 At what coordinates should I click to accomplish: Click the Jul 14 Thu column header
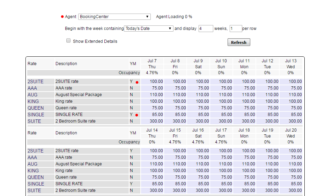152,133
